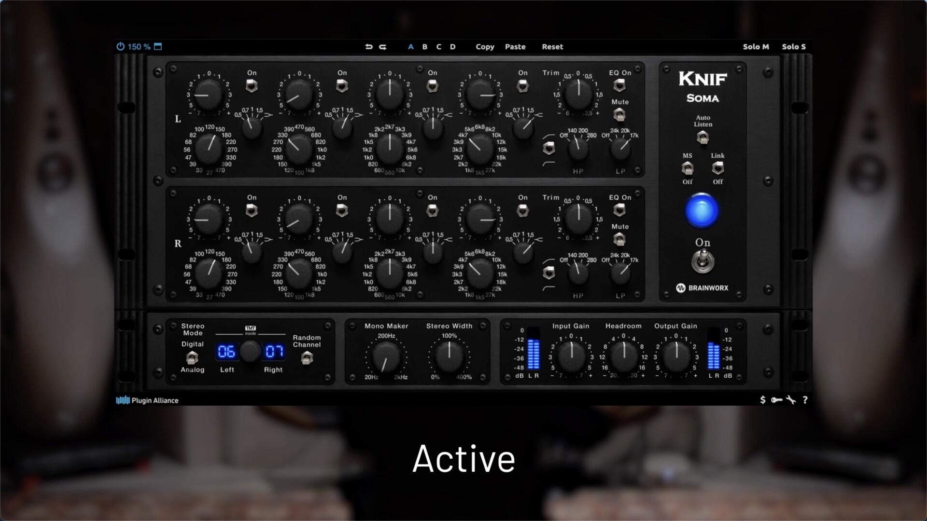Click the 150 % scale value
This screenshot has height=521, width=927.
(x=139, y=47)
